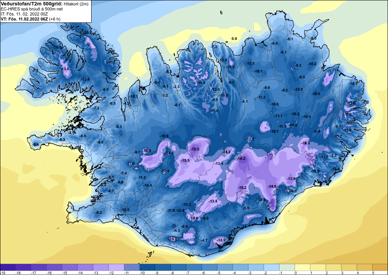The height and width of the screenshot is (275, 388).
Task: Click the legend swatch labeled 2
Action: [x=334, y=267]
